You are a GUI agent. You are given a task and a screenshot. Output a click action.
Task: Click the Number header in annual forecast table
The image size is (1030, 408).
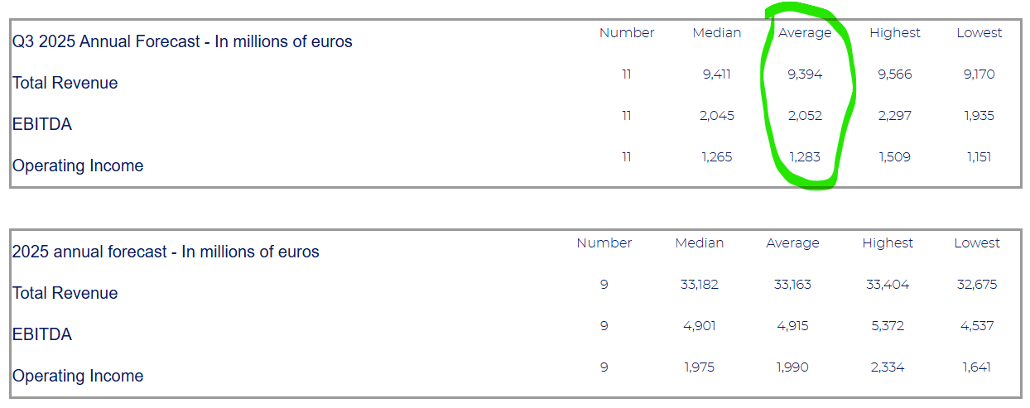(x=604, y=243)
